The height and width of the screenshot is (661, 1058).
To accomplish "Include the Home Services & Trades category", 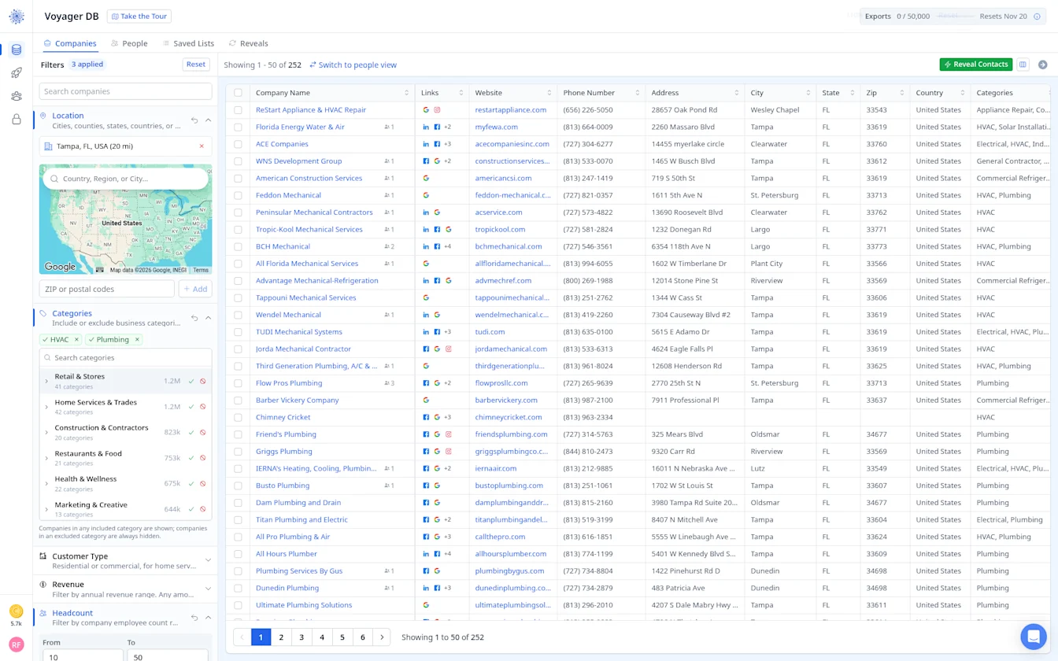I will pyautogui.click(x=191, y=407).
